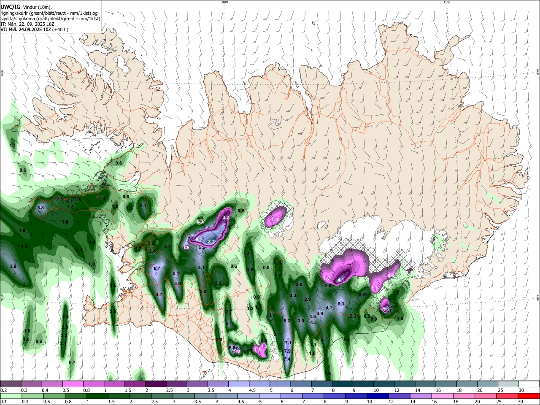The image size is (540, 405).
Task: Choose the snow scale swatch between 12 and 14
Action: pyautogui.click(x=405, y=384)
